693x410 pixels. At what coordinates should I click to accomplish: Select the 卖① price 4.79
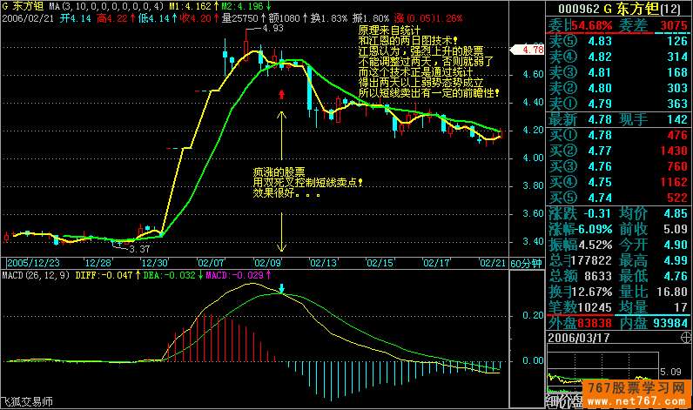click(x=600, y=104)
